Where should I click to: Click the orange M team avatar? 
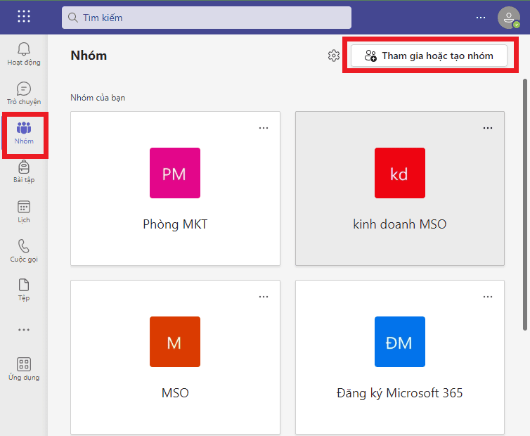point(175,342)
